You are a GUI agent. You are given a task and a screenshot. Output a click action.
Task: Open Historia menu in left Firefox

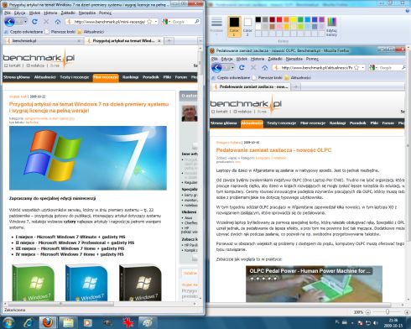[x=50, y=13]
